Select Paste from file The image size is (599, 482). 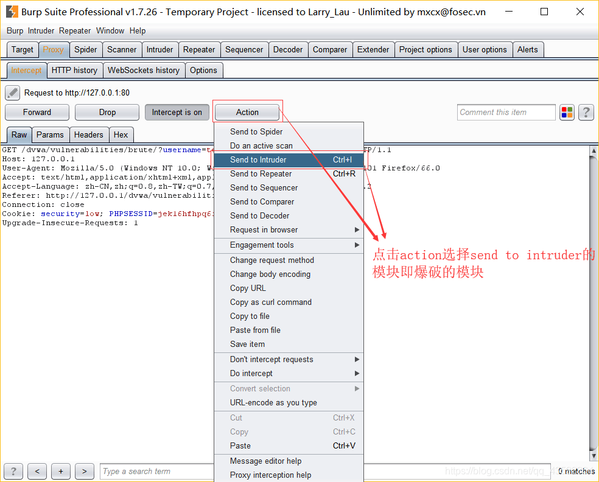pyautogui.click(x=289, y=330)
